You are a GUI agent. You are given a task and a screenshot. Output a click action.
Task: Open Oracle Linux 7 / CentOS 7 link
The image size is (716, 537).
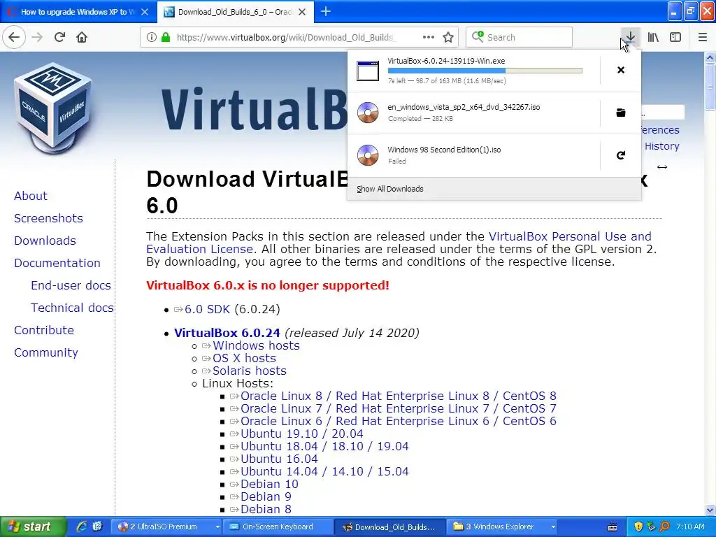398,408
